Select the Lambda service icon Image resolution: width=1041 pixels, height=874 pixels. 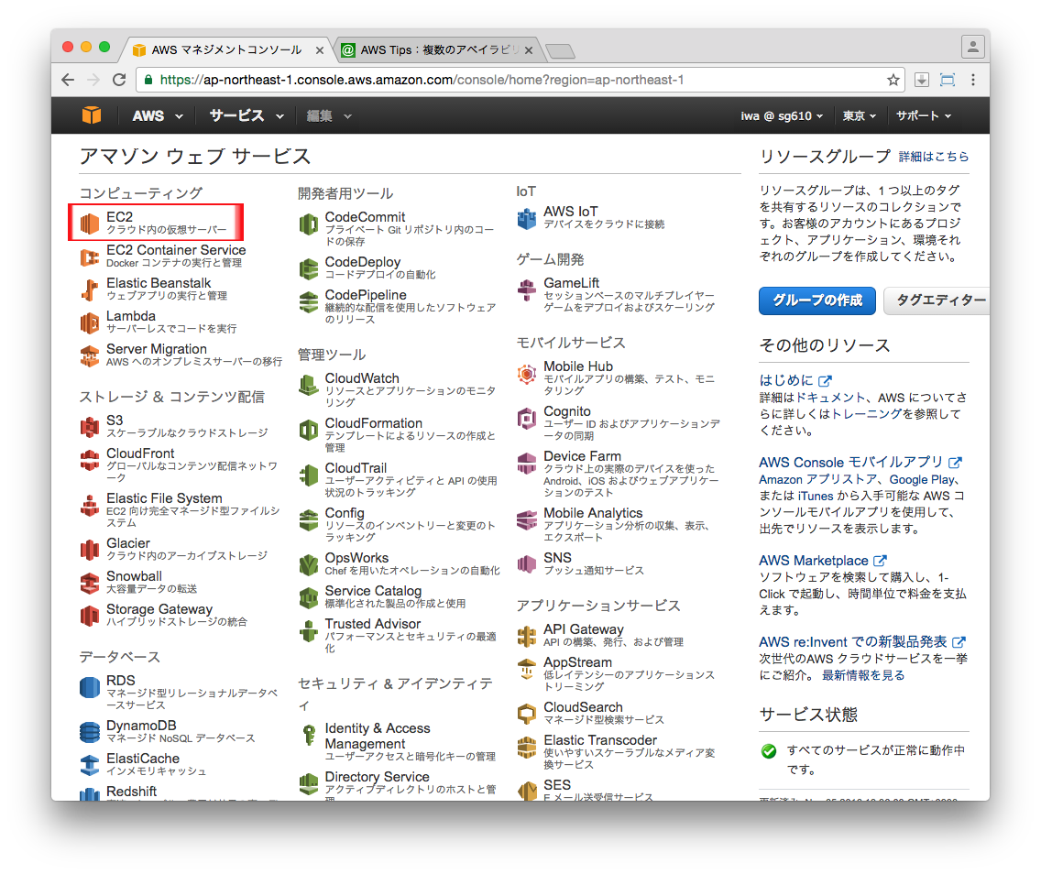[90, 323]
